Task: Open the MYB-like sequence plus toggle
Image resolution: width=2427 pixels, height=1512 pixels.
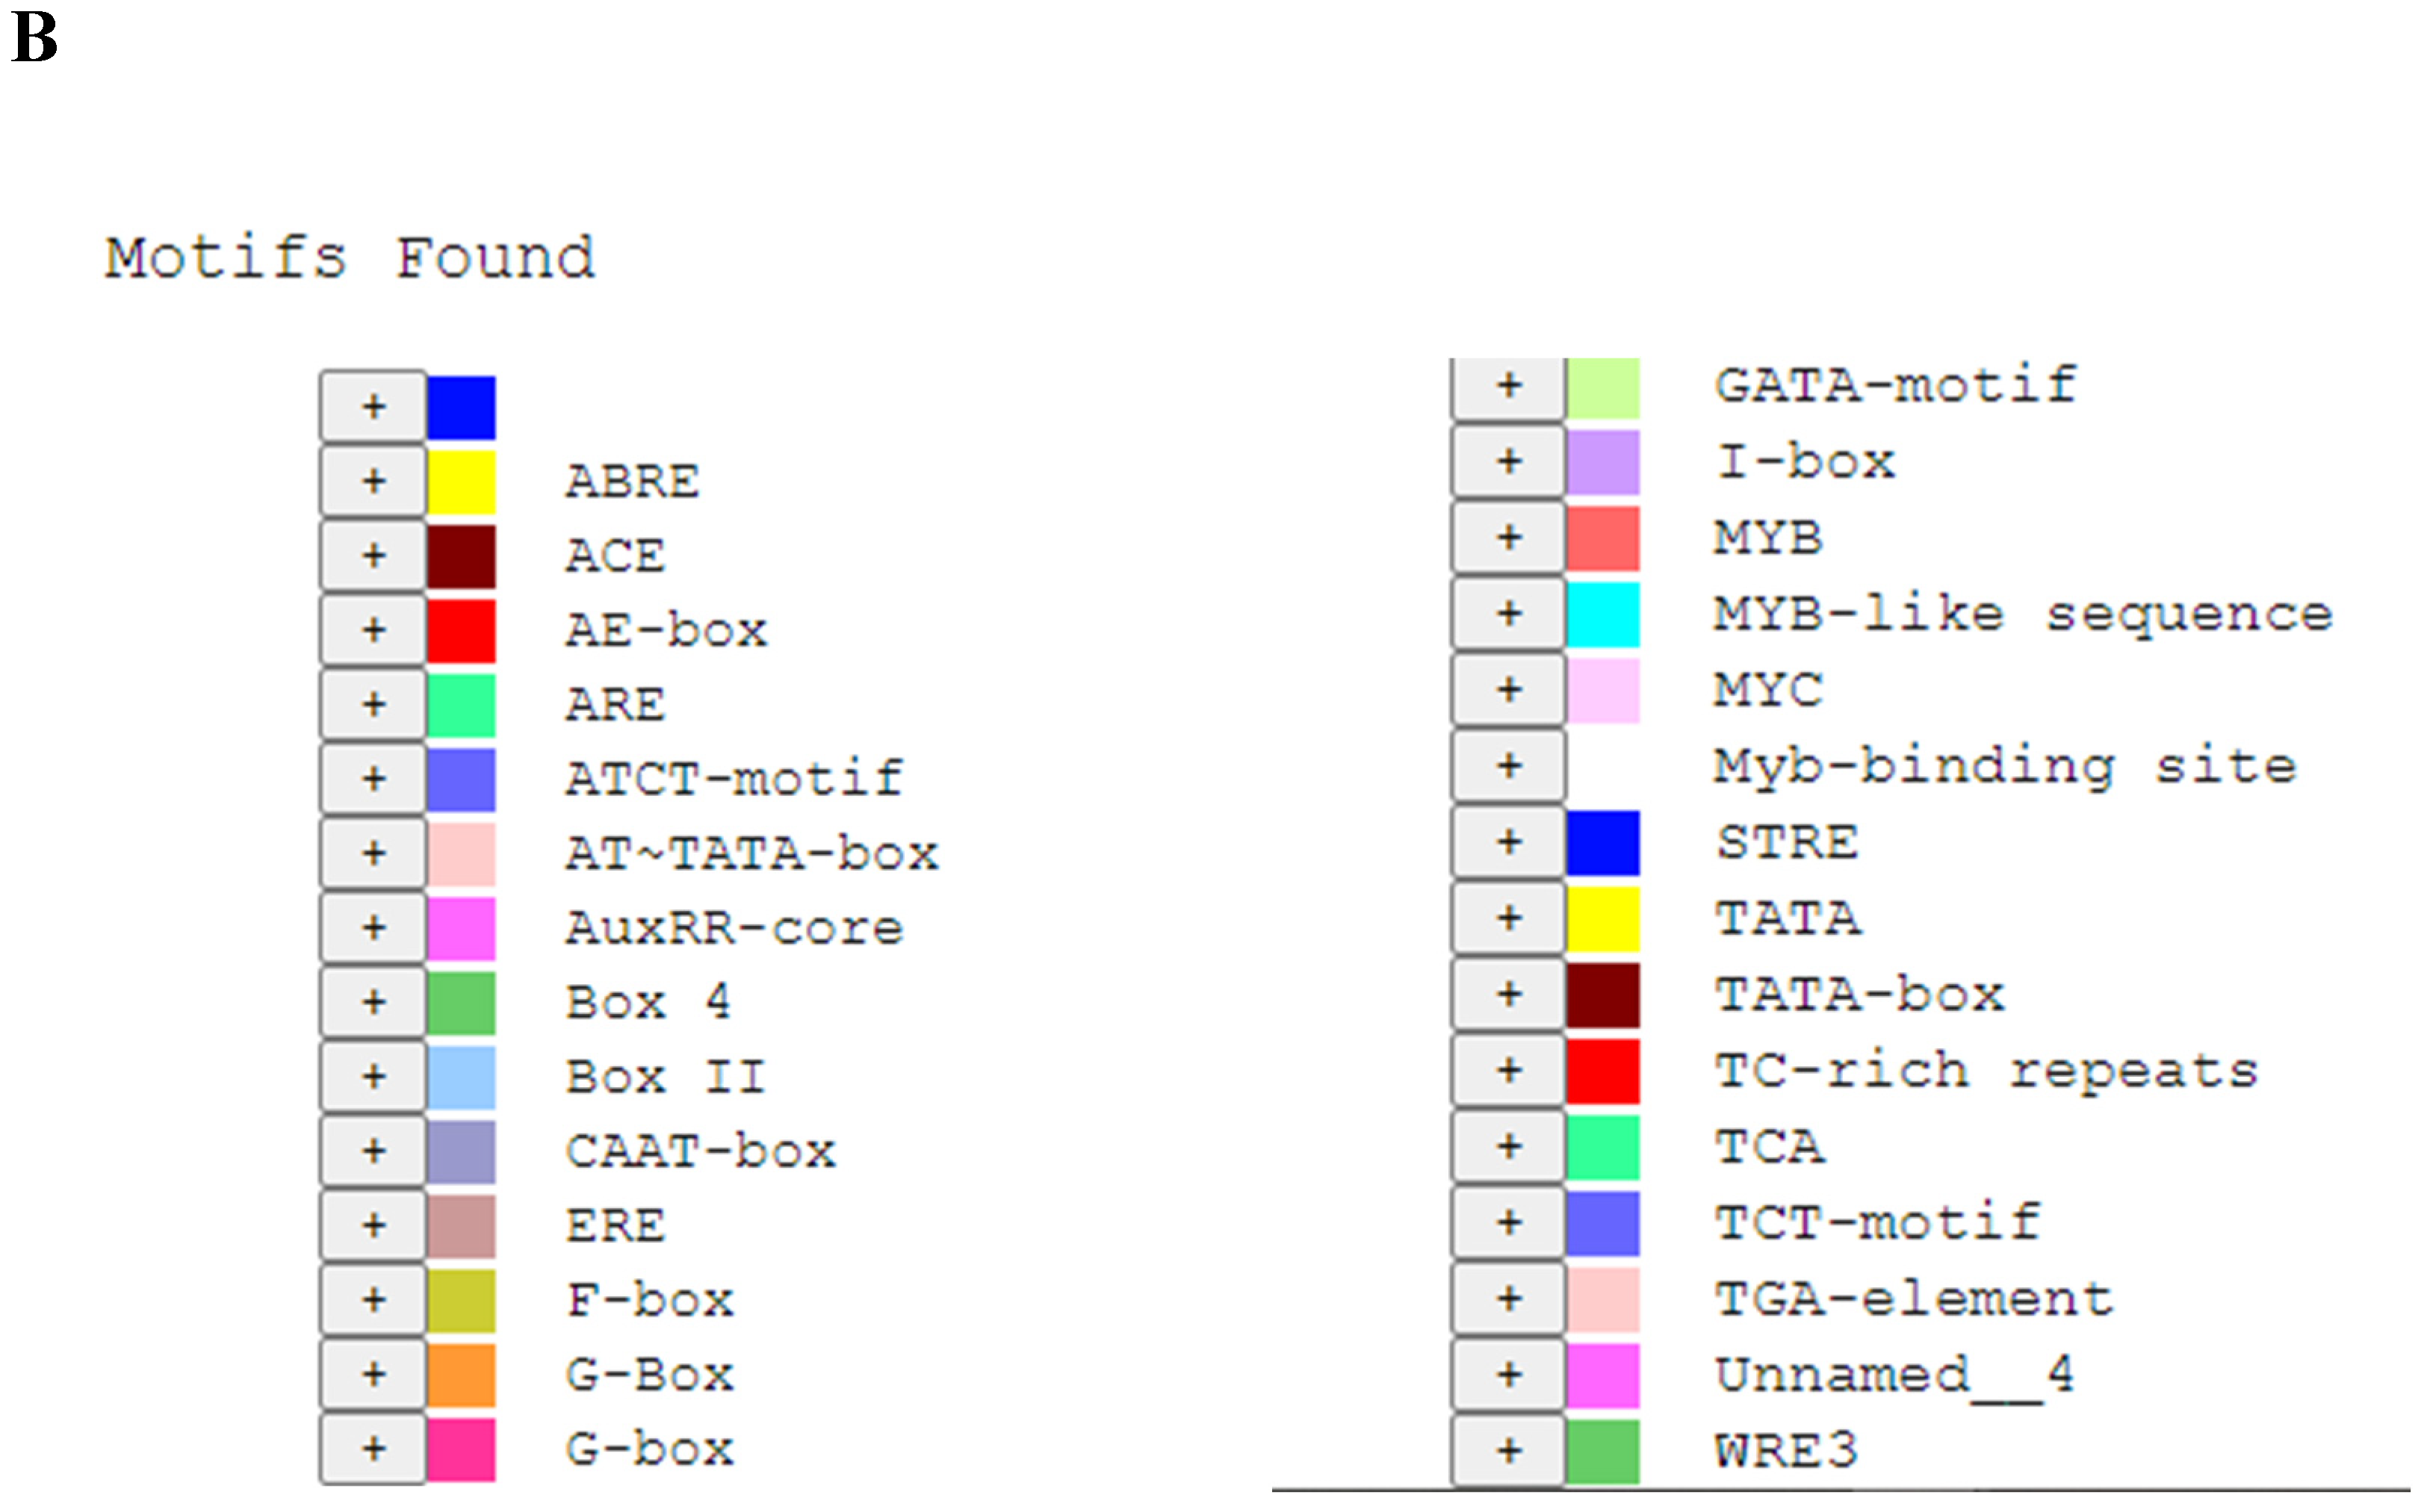Action: [1509, 614]
